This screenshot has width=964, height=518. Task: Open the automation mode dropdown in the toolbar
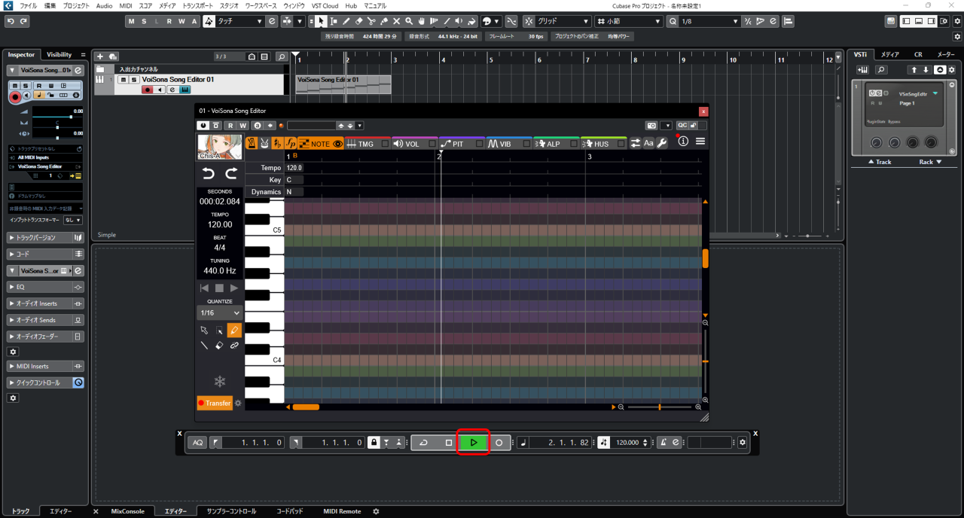240,21
